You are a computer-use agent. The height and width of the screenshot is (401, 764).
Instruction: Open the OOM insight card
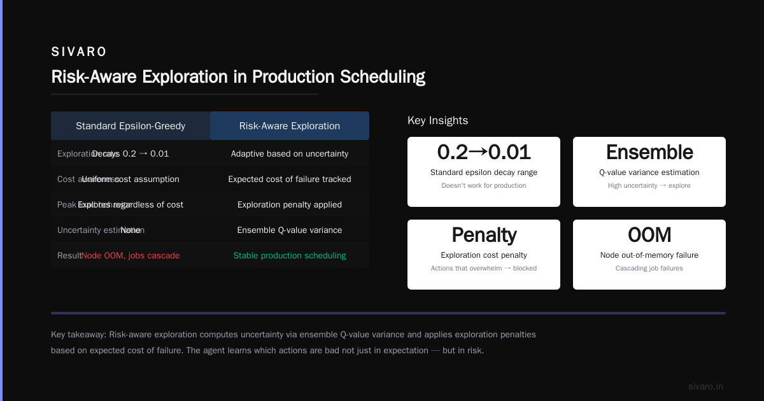(649, 255)
